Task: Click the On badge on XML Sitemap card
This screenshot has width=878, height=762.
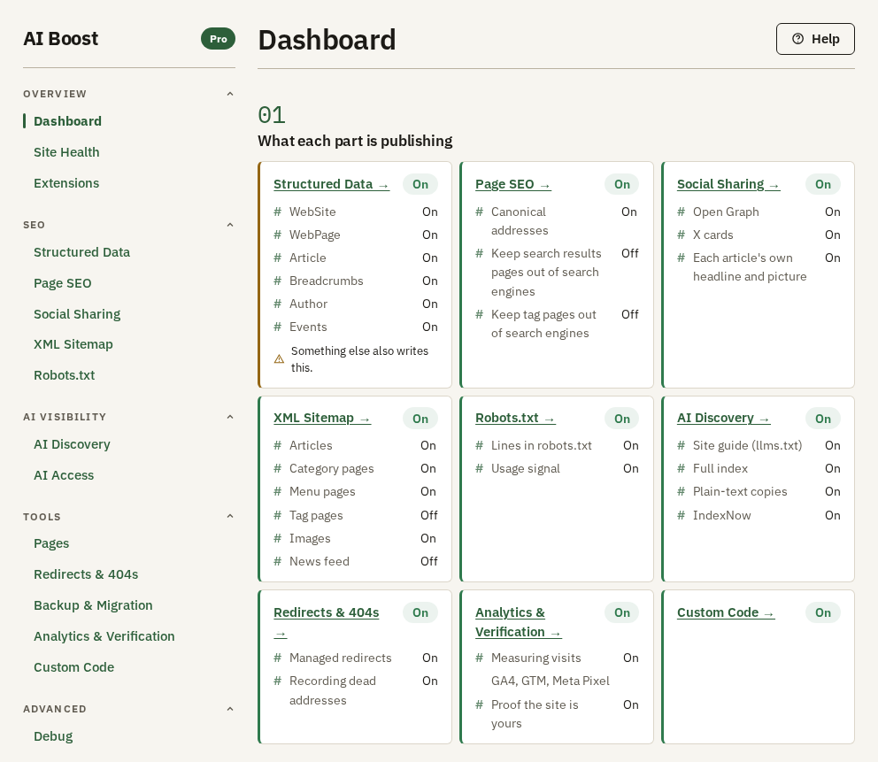Action: tap(420, 419)
